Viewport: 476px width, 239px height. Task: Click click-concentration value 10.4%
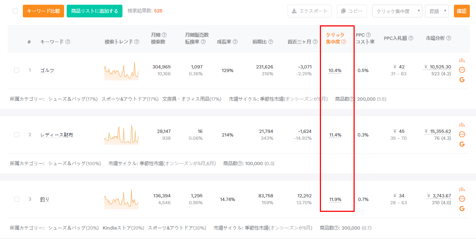(335, 70)
